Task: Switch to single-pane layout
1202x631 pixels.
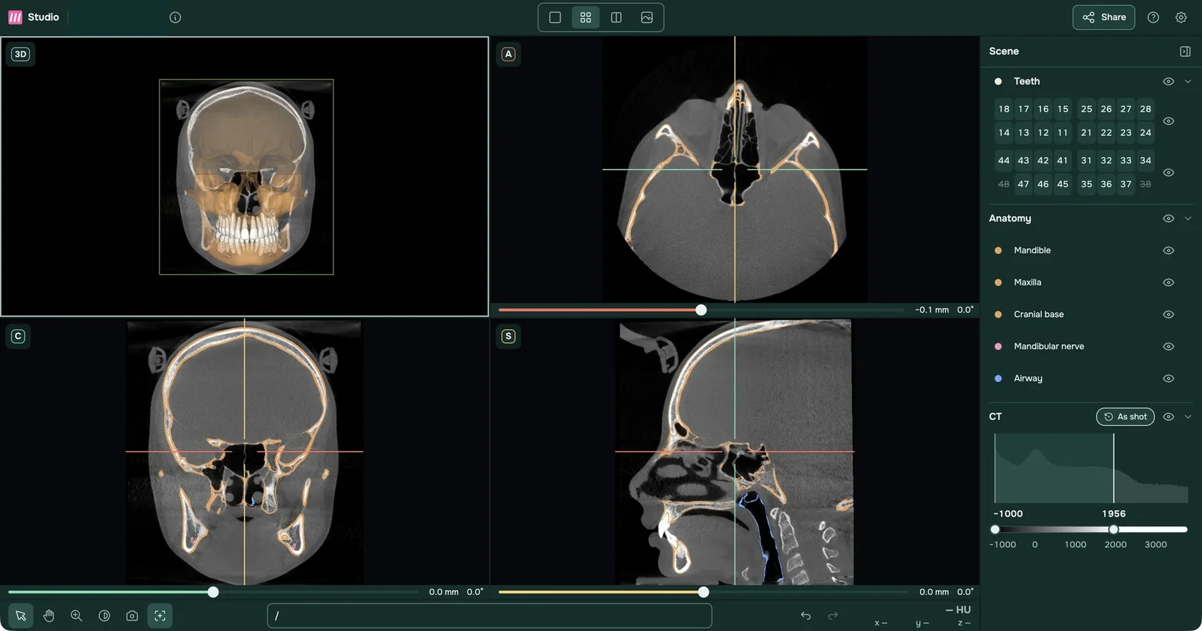Action: pyautogui.click(x=554, y=17)
